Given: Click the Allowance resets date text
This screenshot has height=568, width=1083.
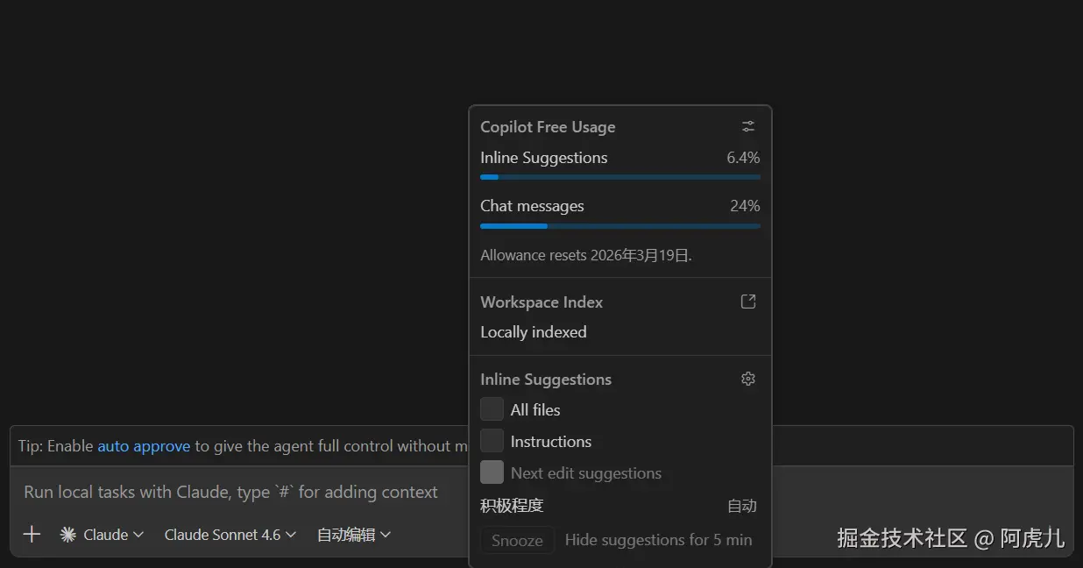Looking at the screenshot, I should pos(586,256).
